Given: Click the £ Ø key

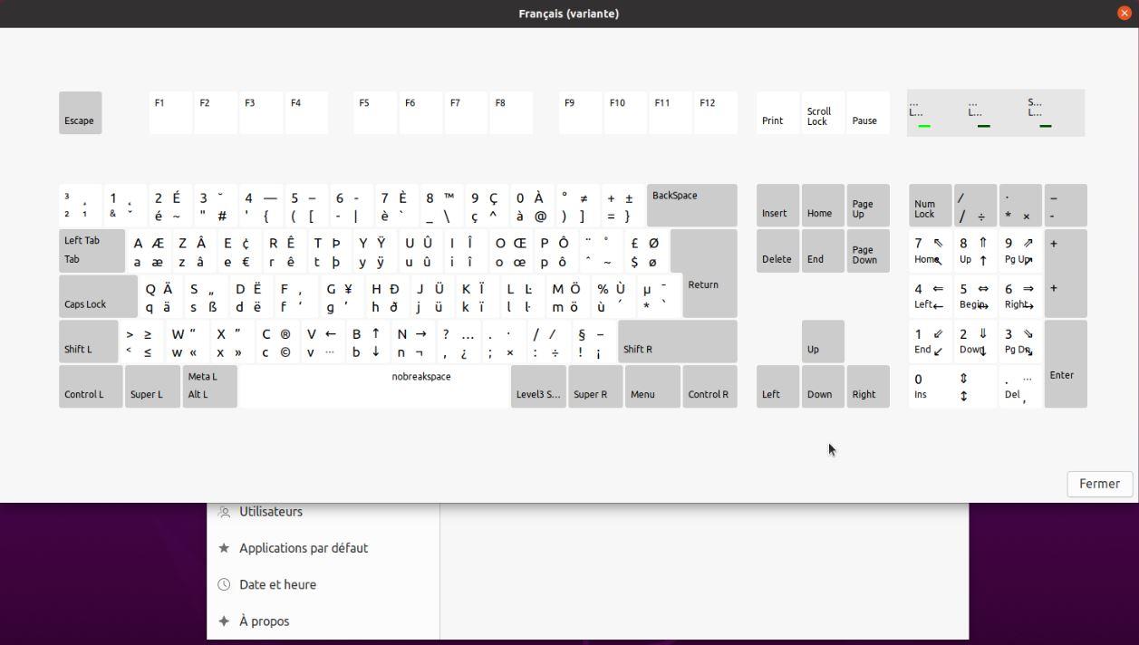Looking at the screenshot, I should click(x=647, y=251).
